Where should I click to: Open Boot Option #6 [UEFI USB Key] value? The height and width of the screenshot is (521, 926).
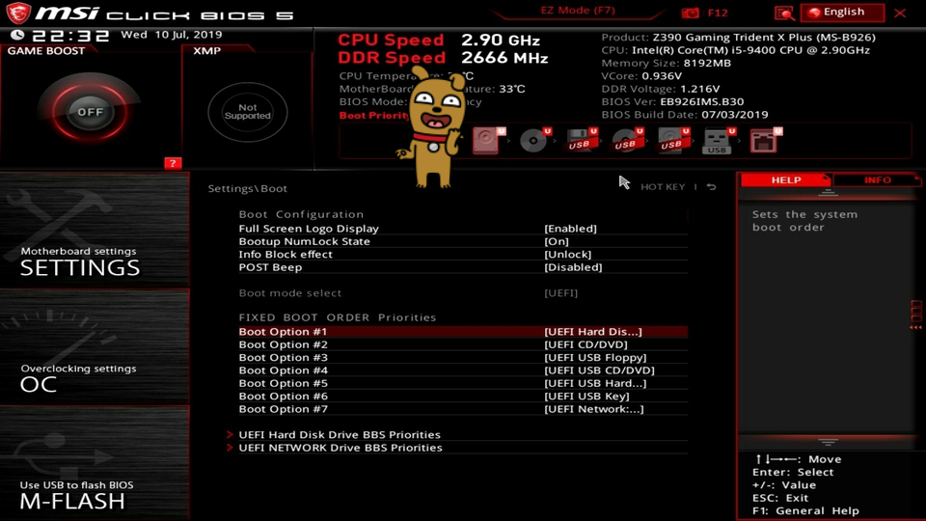(x=587, y=397)
